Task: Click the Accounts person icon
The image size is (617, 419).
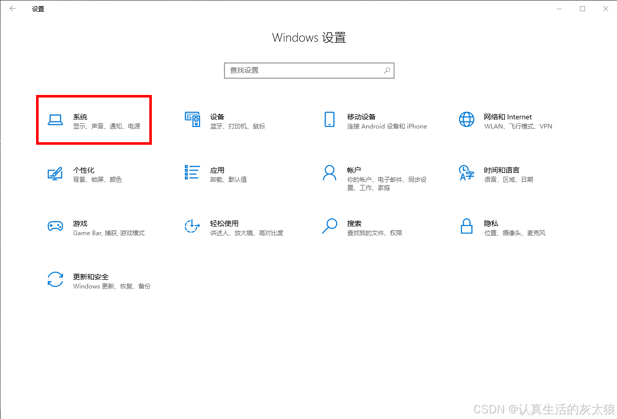Action: (x=330, y=173)
